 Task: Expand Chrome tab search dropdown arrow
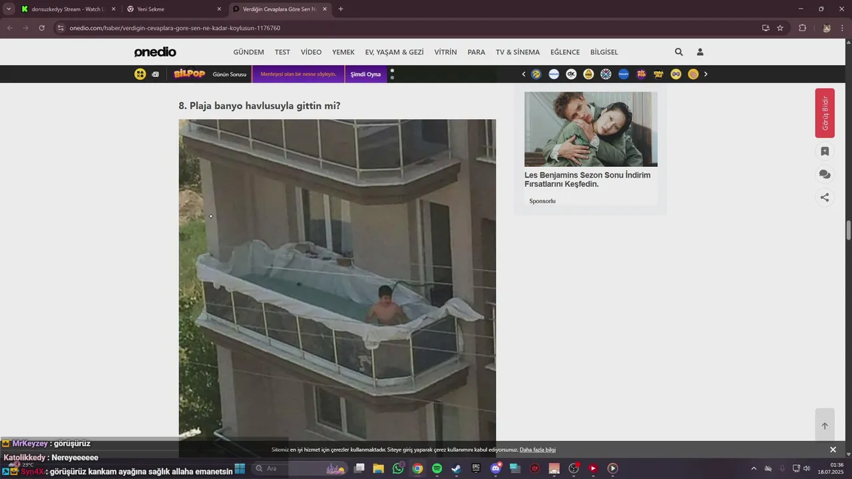coord(8,9)
